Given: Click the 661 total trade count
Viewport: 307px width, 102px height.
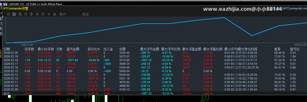Looking at the screenshot, I should click(x=59, y=93).
